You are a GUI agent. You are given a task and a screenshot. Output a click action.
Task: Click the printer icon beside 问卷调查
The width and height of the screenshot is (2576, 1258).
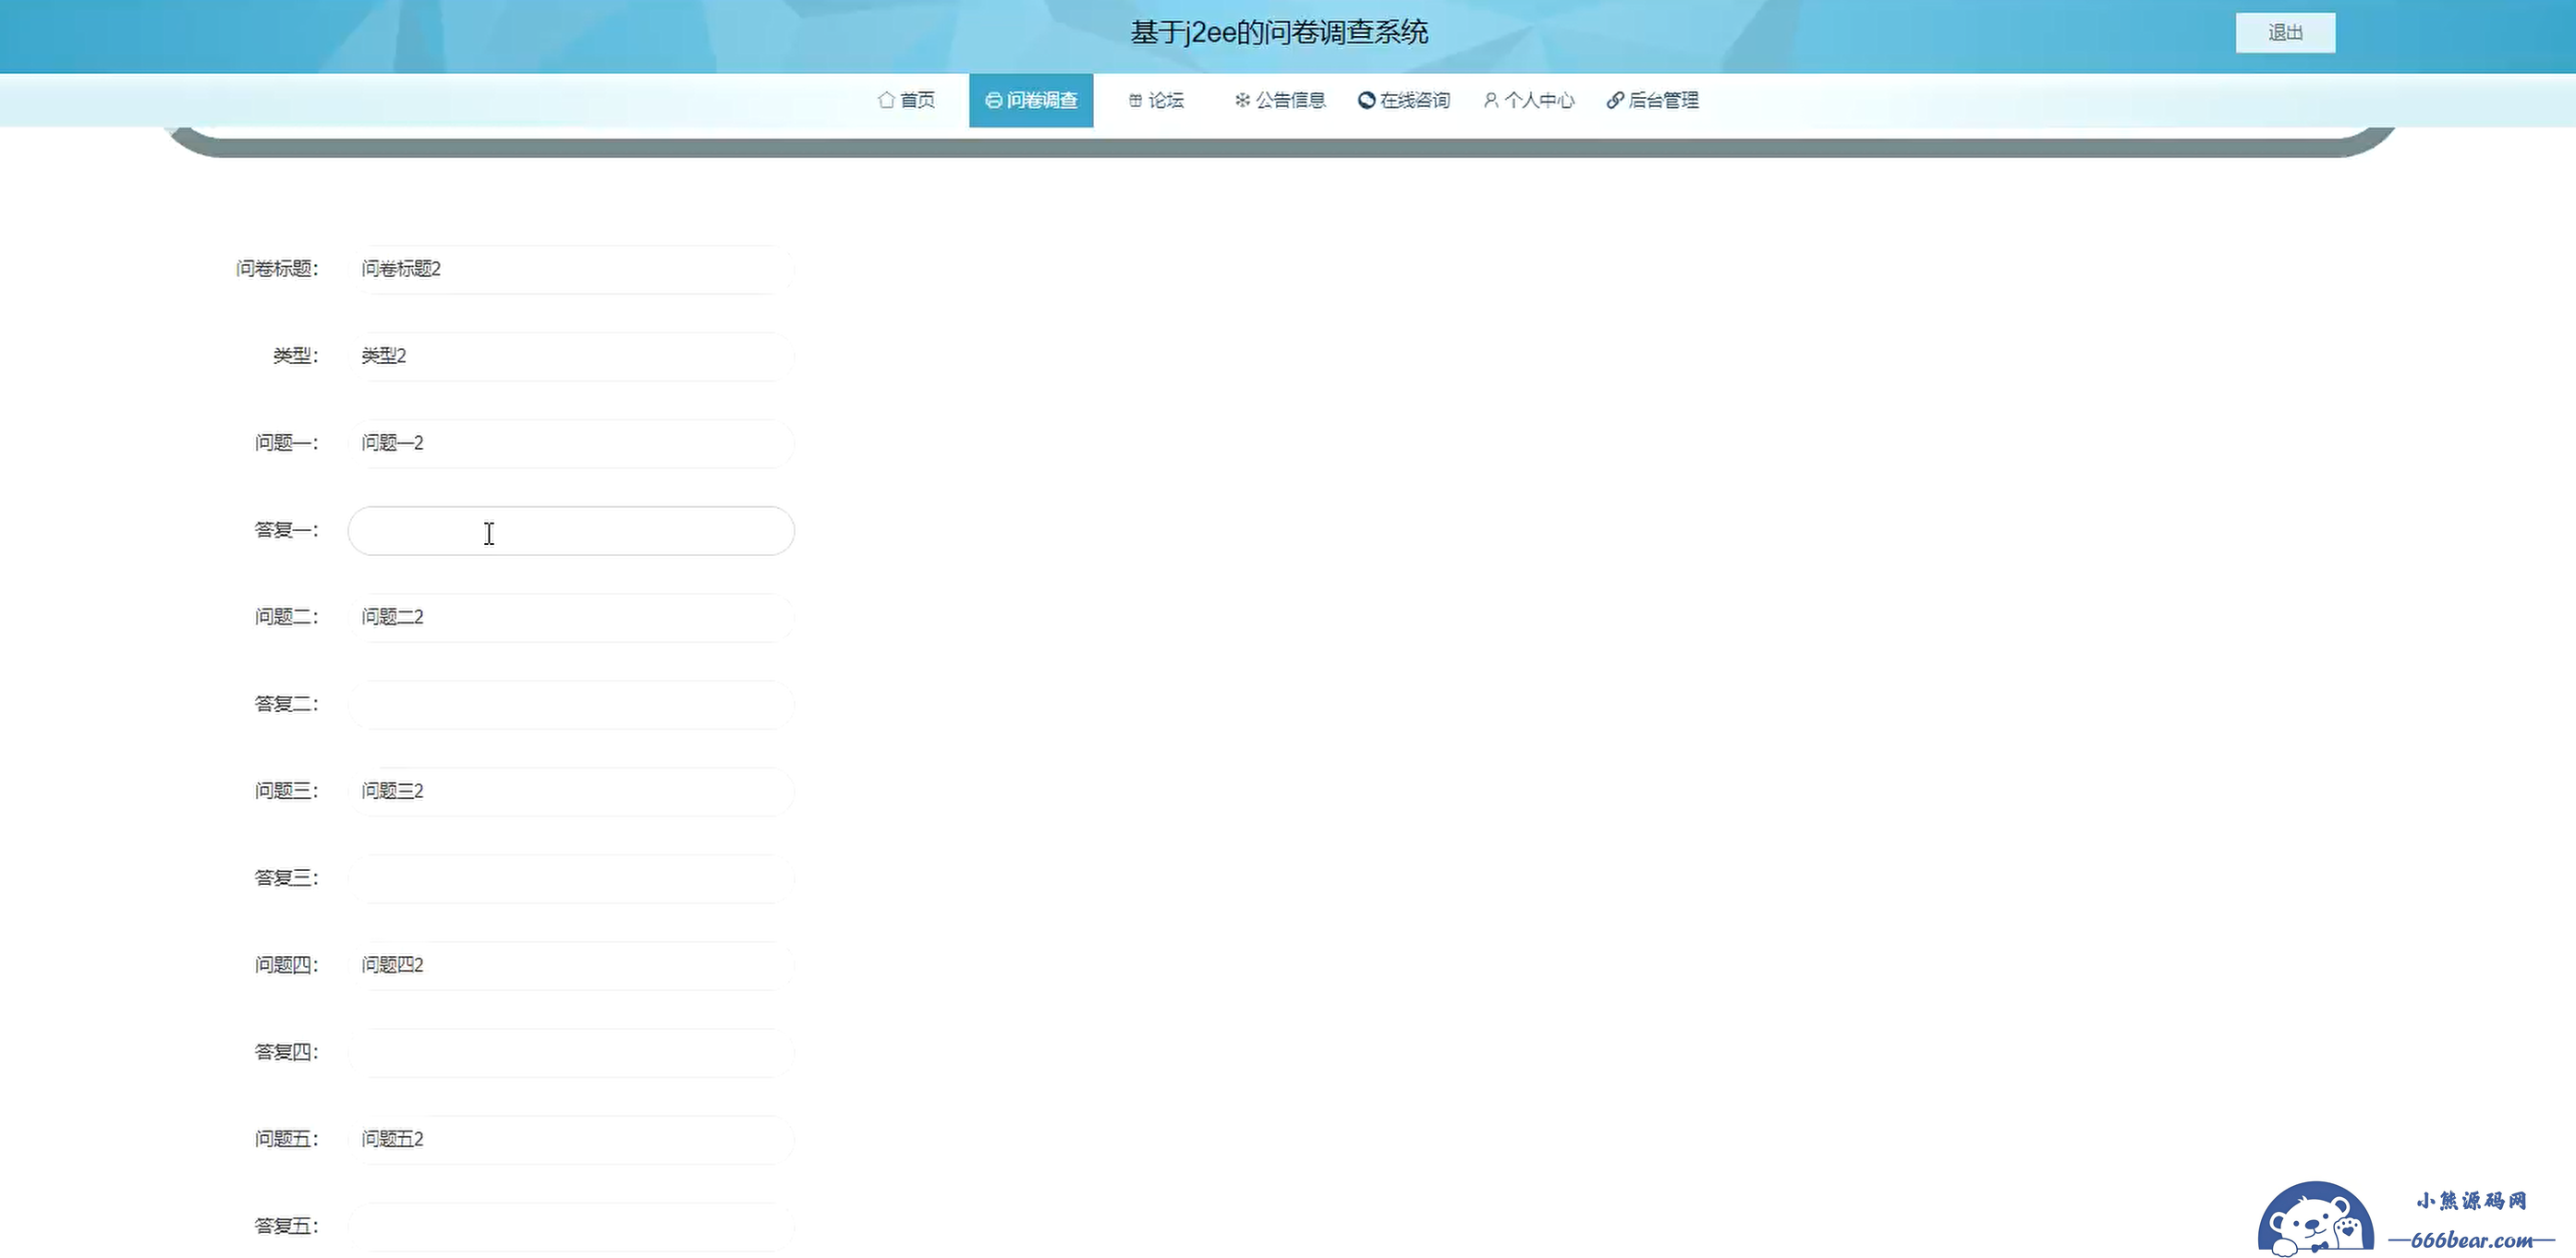(993, 100)
